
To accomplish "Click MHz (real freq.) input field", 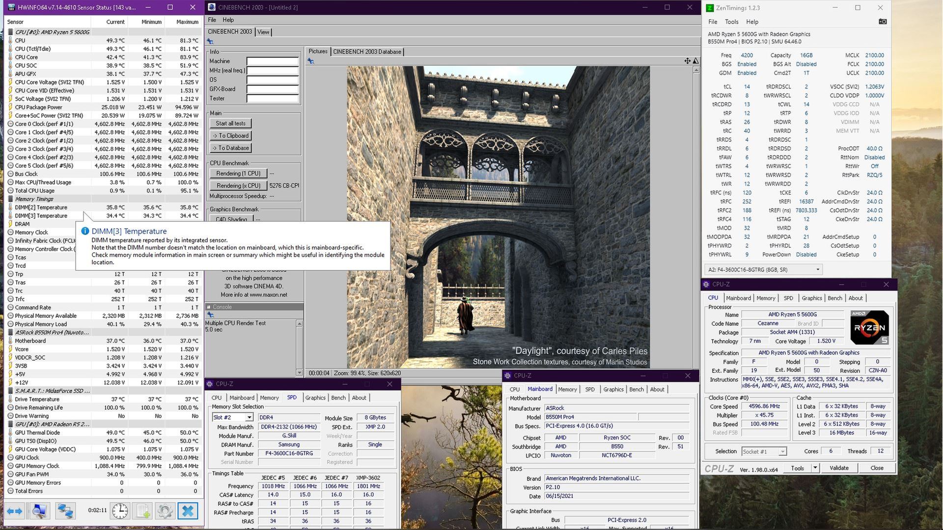I will 273,71.
